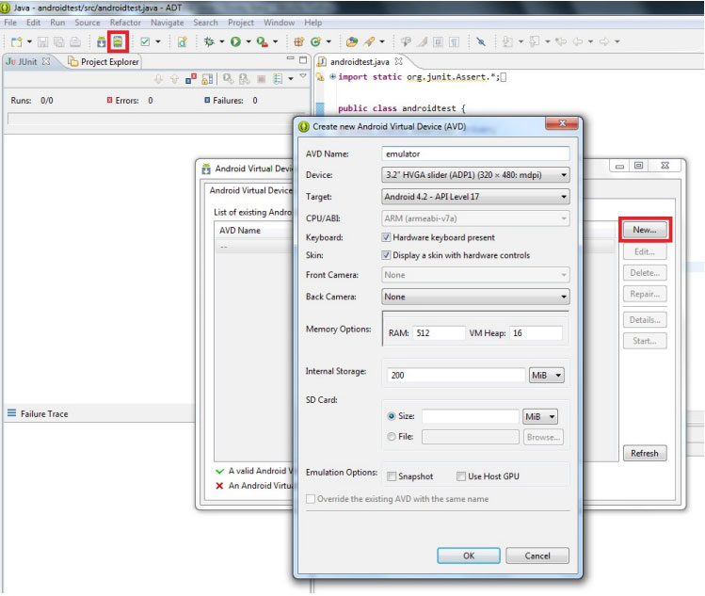Toggle Display a skin with hardware controls
The image size is (705, 596).
tap(387, 255)
